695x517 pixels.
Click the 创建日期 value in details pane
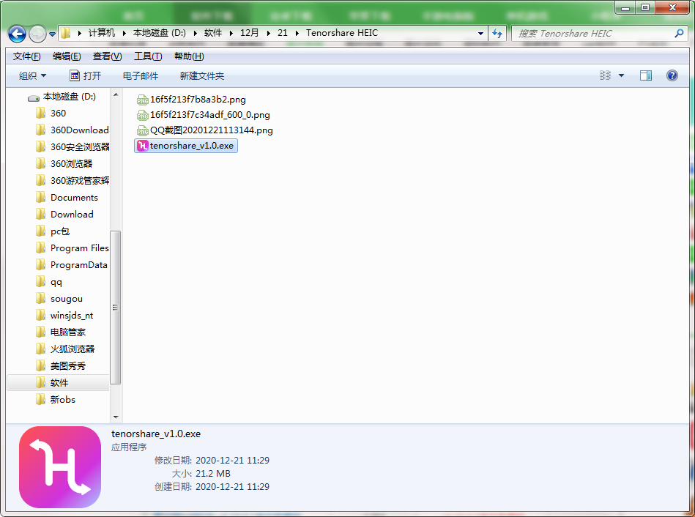coord(232,486)
